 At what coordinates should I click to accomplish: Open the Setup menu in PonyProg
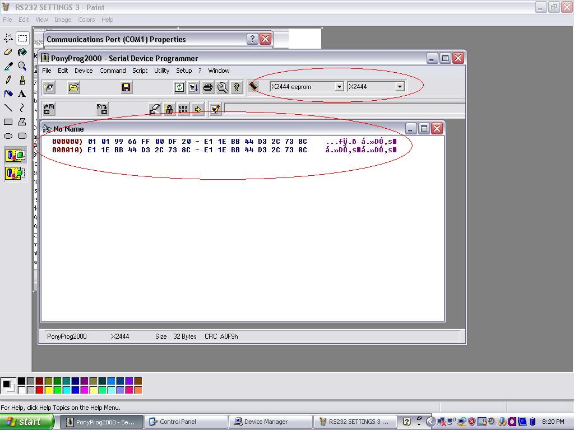point(184,71)
